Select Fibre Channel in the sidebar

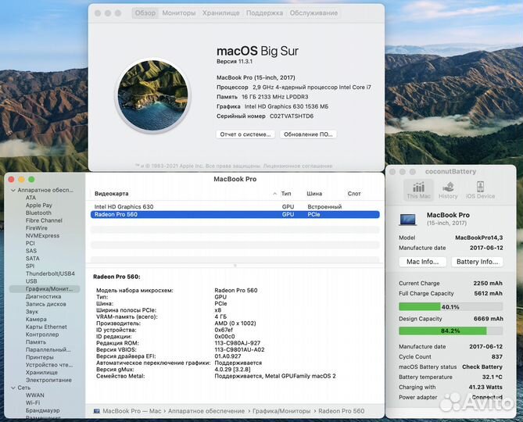click(44, 220)
